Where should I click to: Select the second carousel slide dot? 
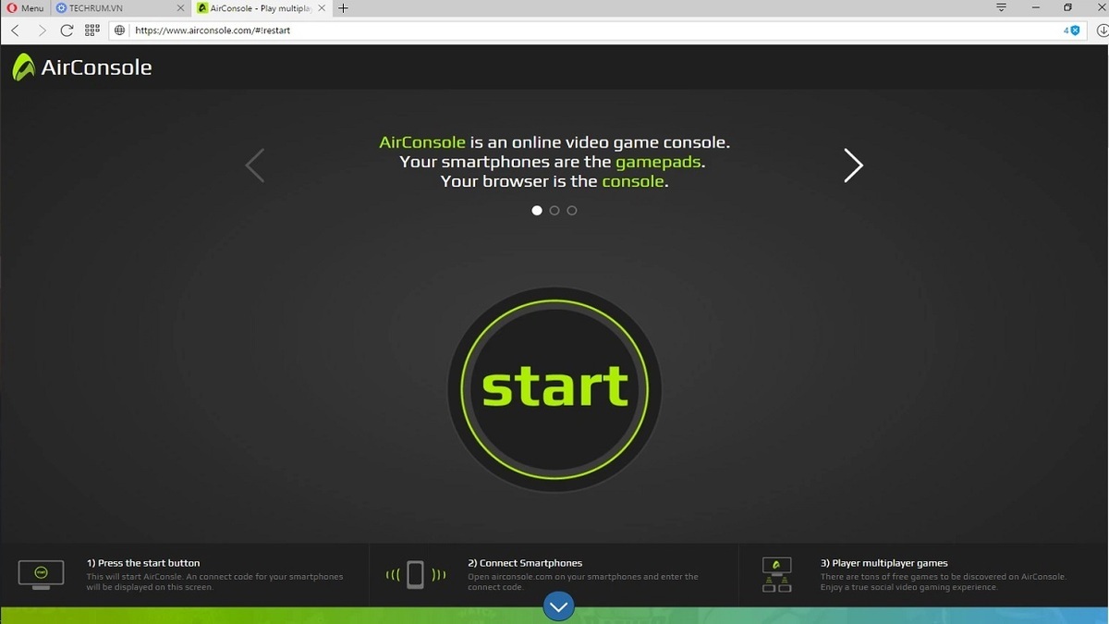pos(554,210)
